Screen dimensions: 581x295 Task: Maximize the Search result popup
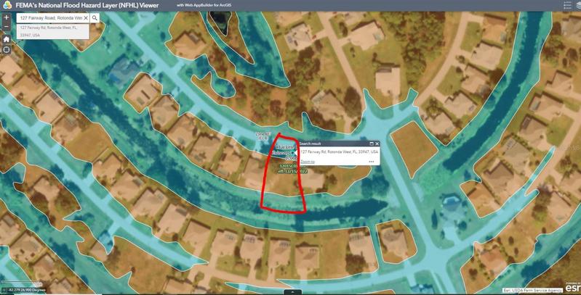click(x=372, y=144)
